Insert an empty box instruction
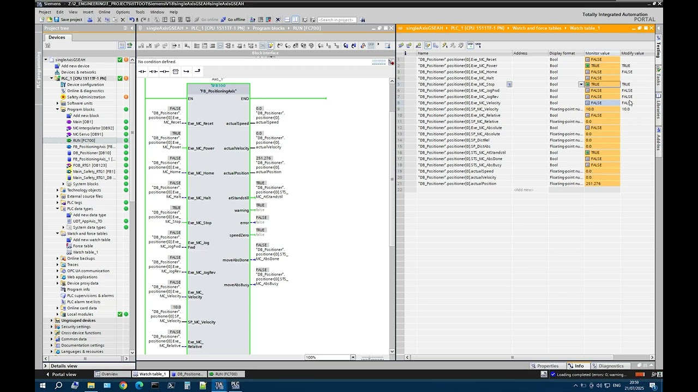The image size is (698, 392). tap(176, 71)
